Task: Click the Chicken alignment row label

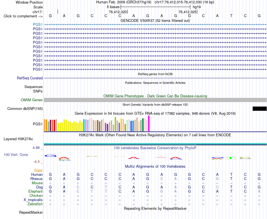Action: [36, 195]
